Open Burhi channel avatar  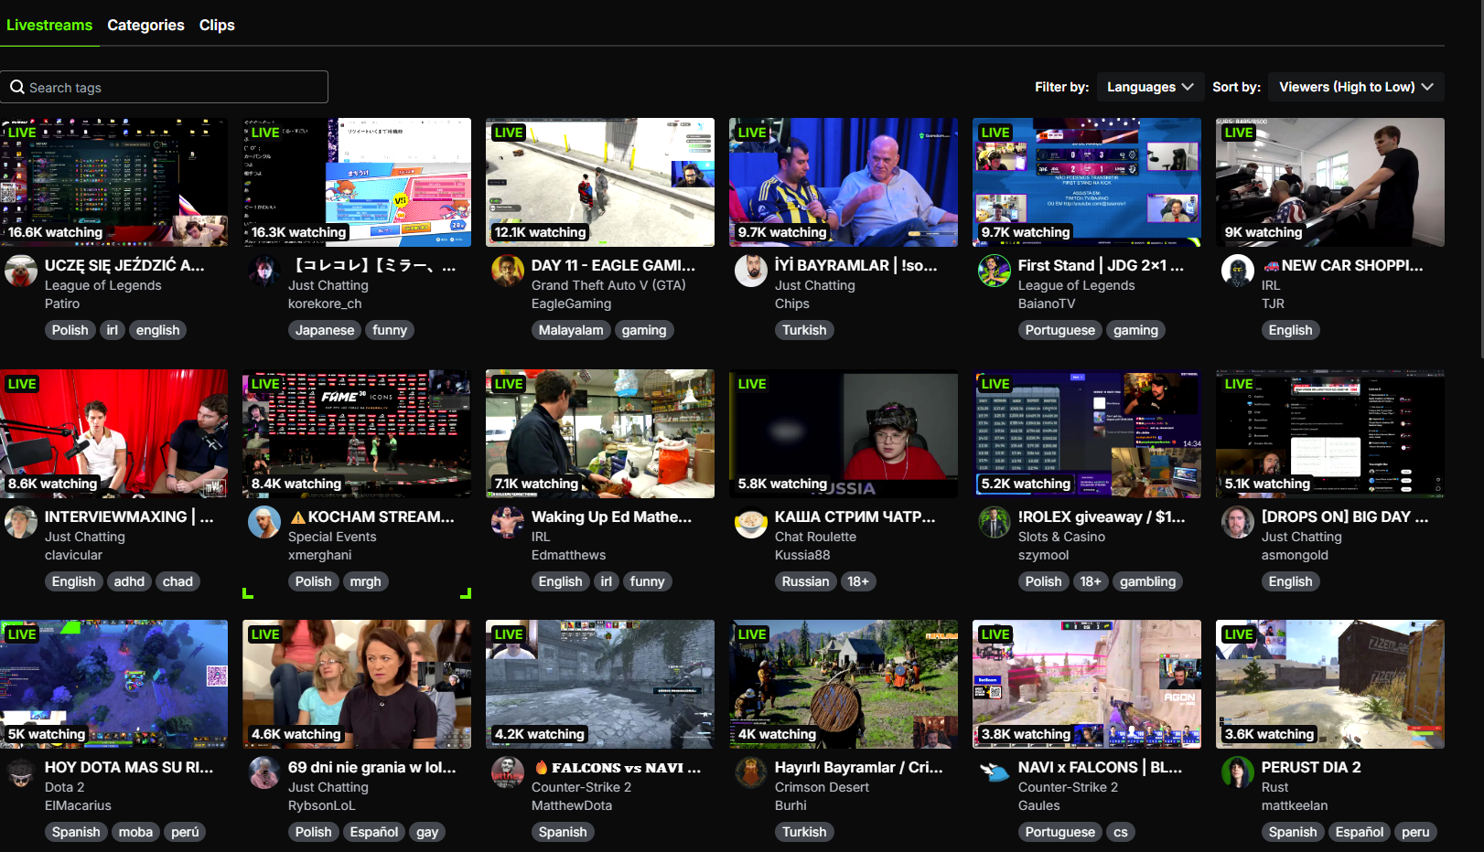pyautogui.click(x=751, y=773)
